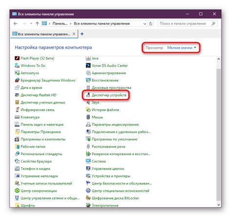Image resolution: width=231 pixels, height=217 pixels.
Task: Open the Flash Player (32 бита) icon
Action: [x=17, y=58]
